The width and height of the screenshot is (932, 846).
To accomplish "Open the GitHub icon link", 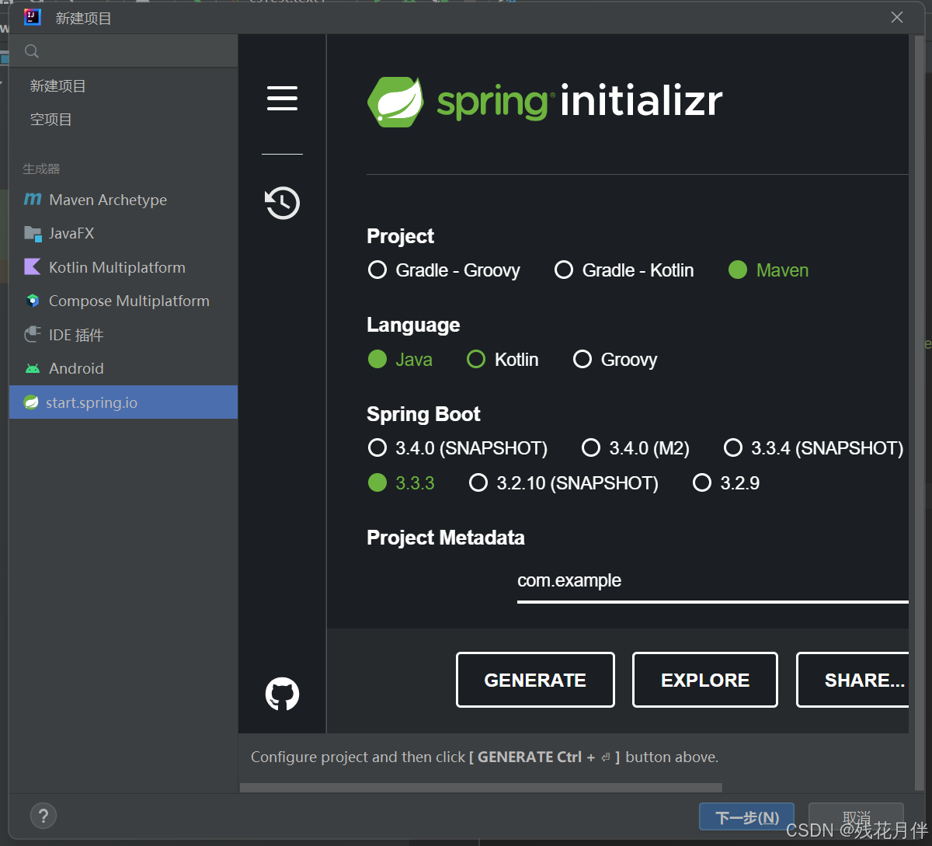I will click(282, 694).
